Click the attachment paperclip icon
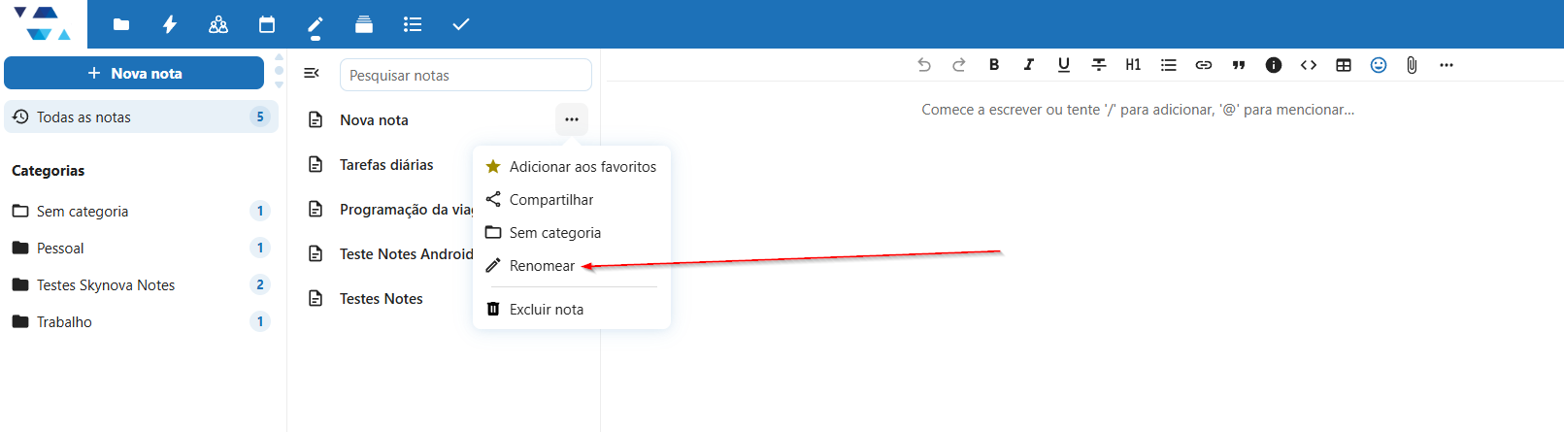Screen dimensions: 1564x432 [1412, 65]
